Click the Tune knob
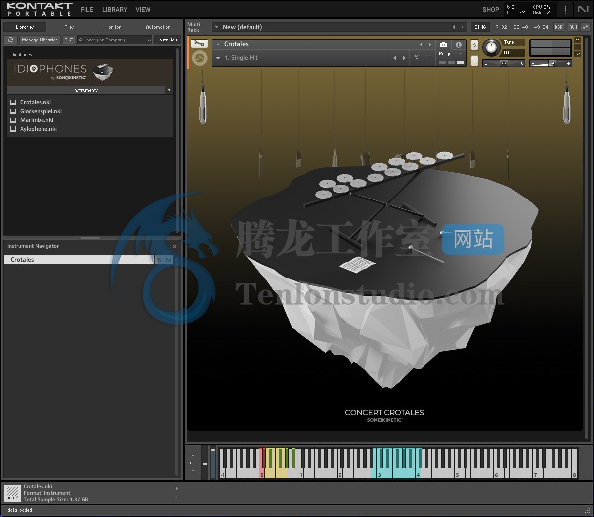The width and height of the screenshot is (594, 517). coord(491,47)
